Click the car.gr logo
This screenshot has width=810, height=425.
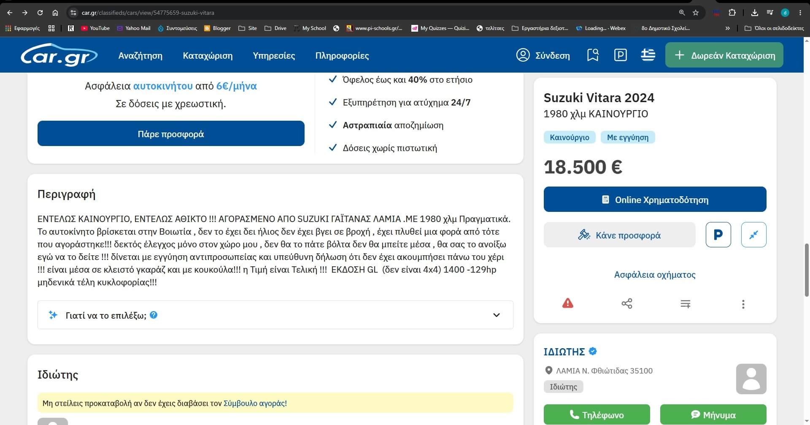(59, 55)
